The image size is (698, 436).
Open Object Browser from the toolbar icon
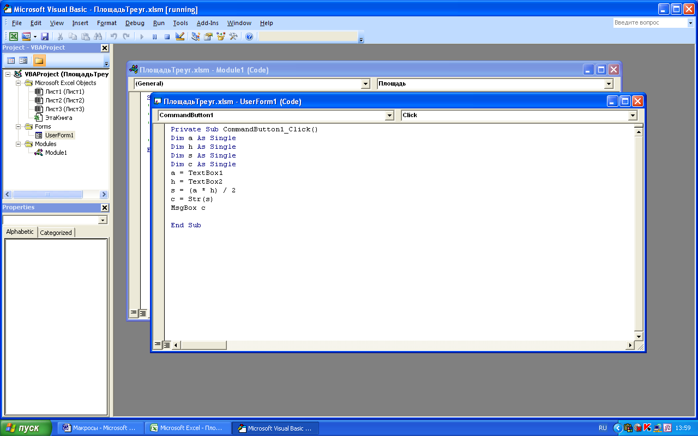click(221, 37)
